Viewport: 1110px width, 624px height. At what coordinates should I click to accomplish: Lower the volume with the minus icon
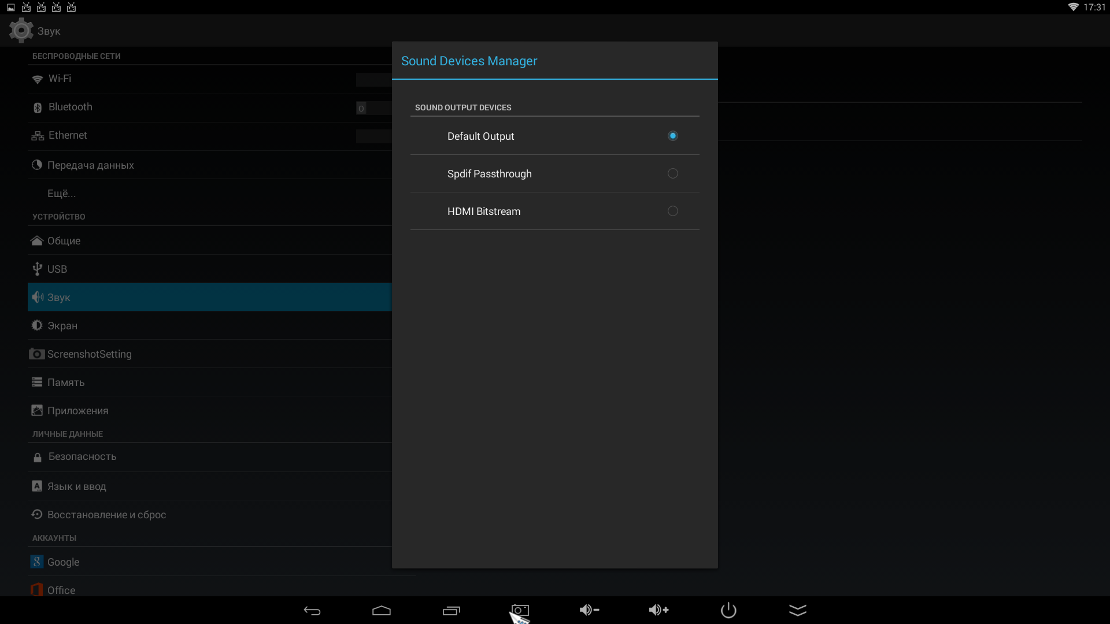click(x=589, y=610)
